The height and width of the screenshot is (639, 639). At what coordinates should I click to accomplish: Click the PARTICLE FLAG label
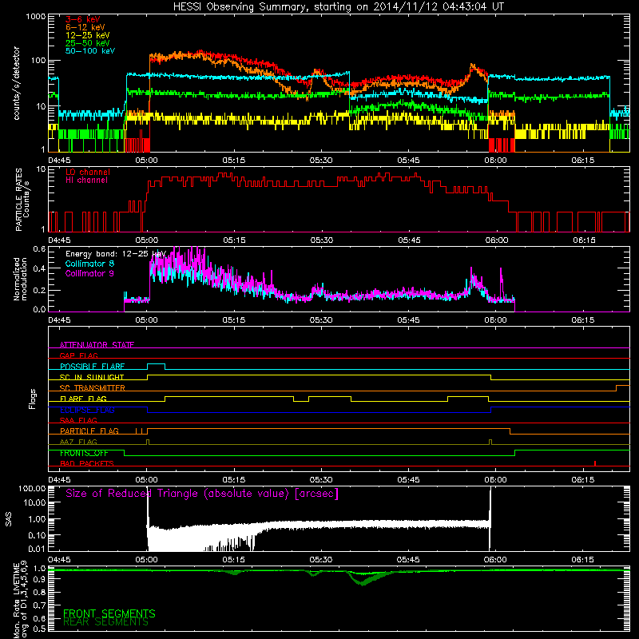click(x=89, y=431)
